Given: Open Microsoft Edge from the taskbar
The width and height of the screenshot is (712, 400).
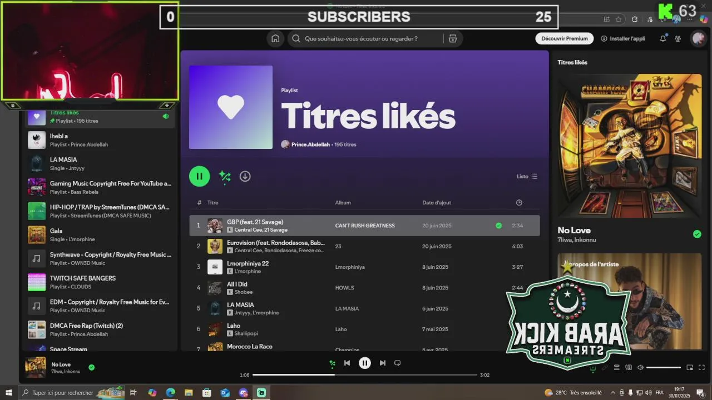Looking at the screenshot, I should [x=170, y=393].
